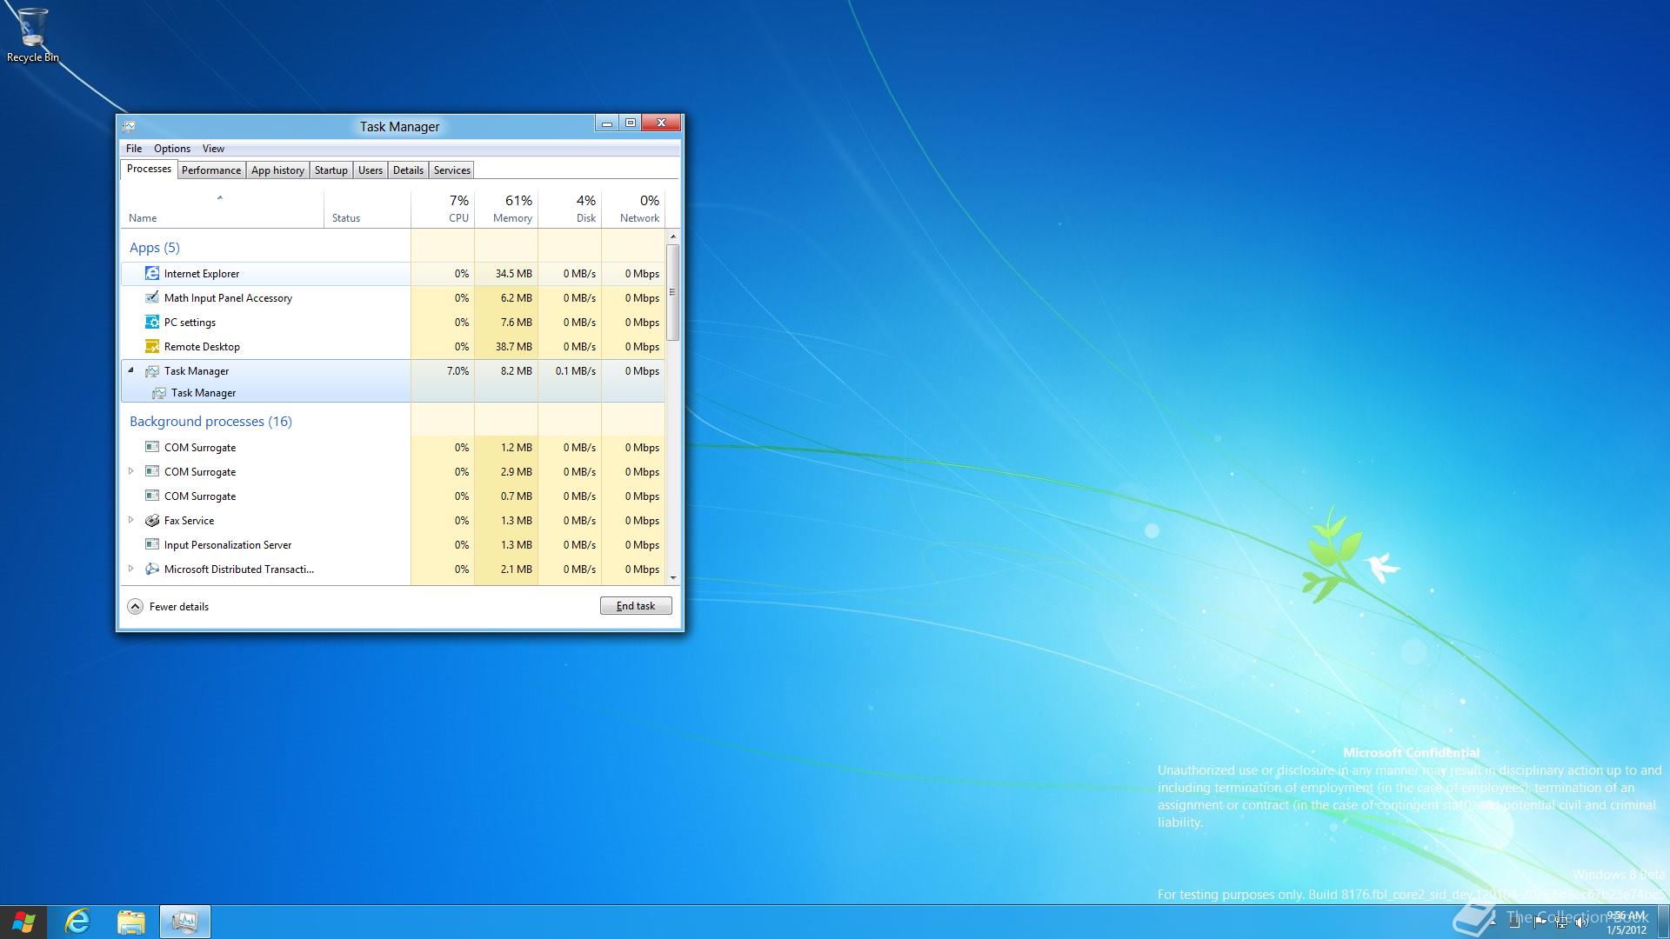
Task: Open the View menu
Action: (x=213, y=149)
